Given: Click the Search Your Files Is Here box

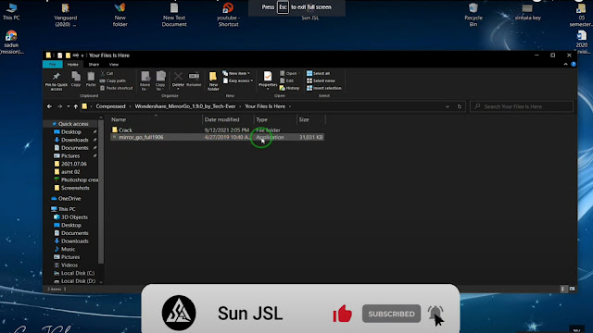Looking at the screenshot, I should coord(522,106).
